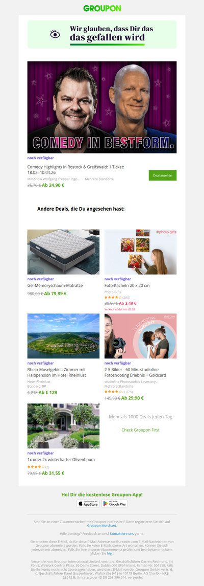The width and height of the screenshot is (204, 586).
Task: Open the Check Groupon First link
Action: 141,430
